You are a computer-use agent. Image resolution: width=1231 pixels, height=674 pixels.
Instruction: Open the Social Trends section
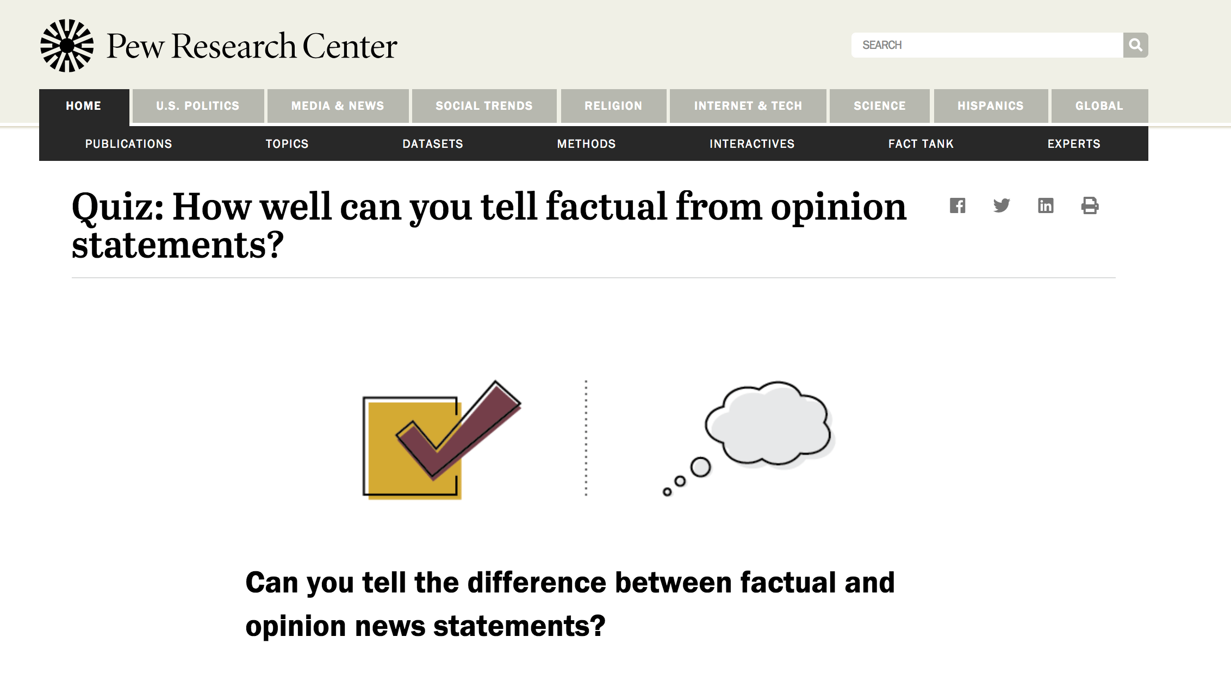coord(484,106)
